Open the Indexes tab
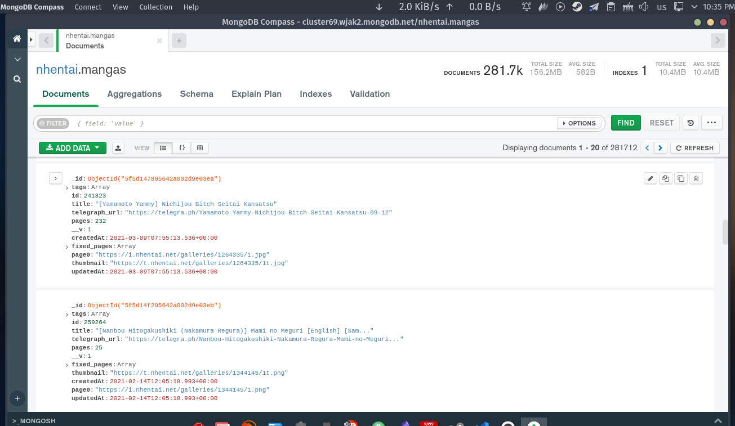Screen dimensions: 735x426 tap(316, 94)
